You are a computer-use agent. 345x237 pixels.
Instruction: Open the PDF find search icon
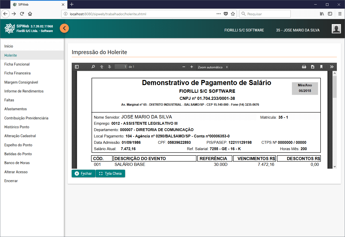coord(93,67)
